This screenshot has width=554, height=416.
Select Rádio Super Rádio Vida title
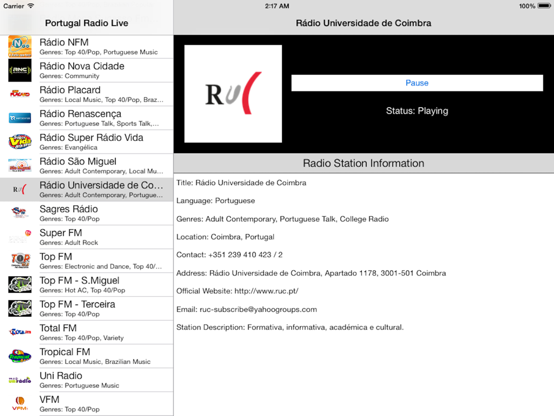91,138
